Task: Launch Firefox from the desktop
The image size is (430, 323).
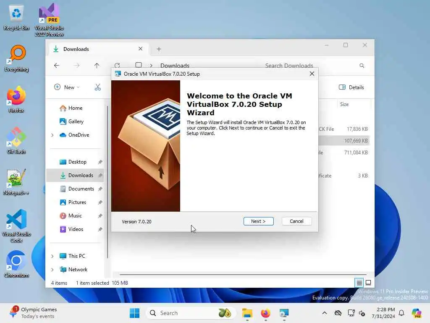Action: coord(16,99)
